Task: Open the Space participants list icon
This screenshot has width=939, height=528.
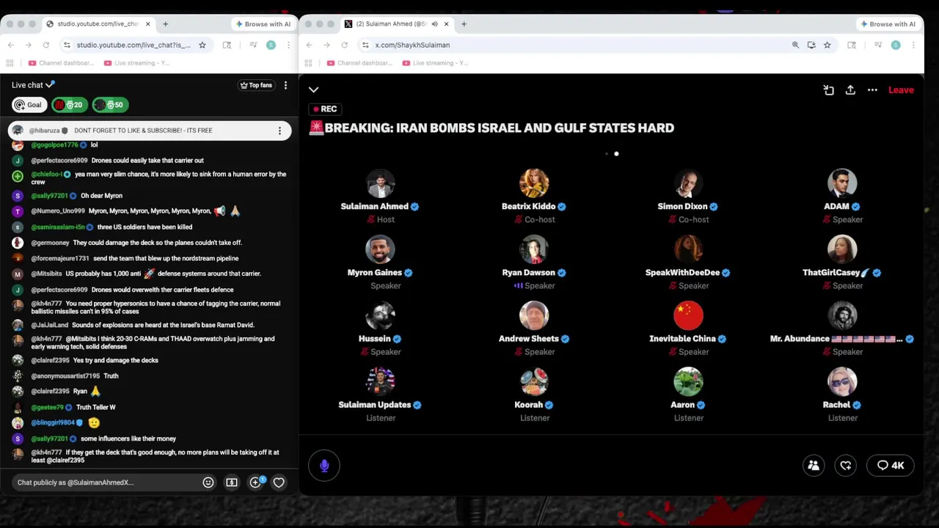Action: [814, 465]
